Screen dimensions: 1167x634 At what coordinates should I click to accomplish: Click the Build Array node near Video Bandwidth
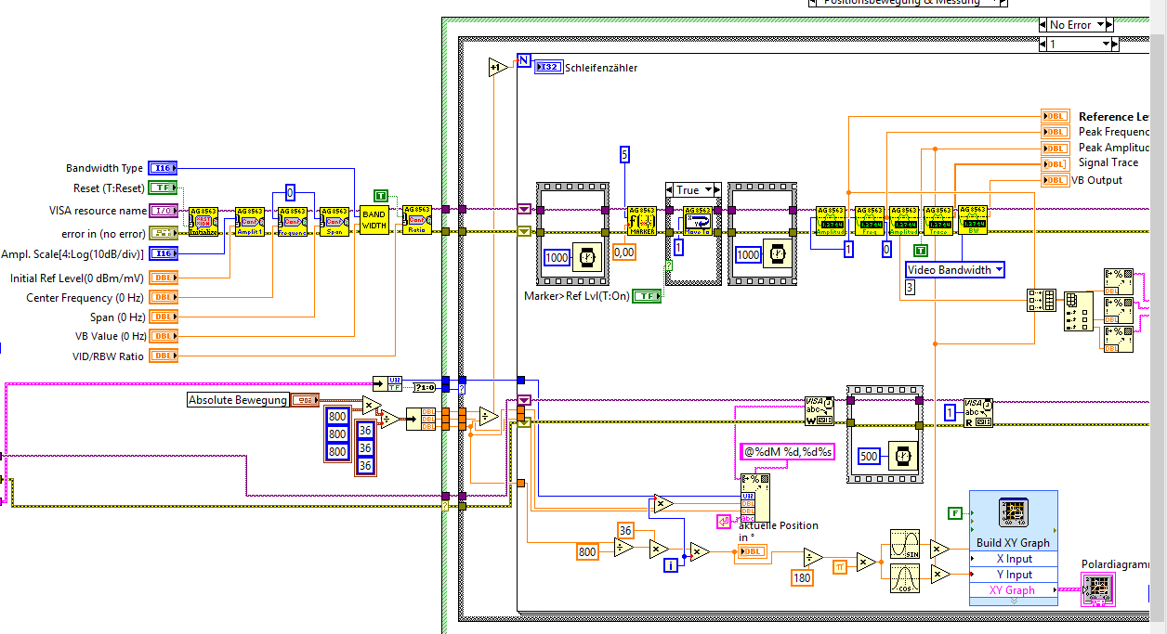coord(1041,301)
